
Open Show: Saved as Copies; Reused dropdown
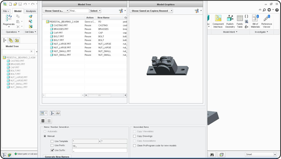click(151, 11)
